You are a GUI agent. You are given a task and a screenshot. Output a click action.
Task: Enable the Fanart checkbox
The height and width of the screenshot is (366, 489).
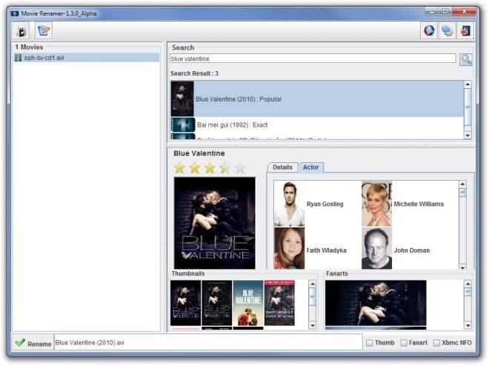(404, 343)
